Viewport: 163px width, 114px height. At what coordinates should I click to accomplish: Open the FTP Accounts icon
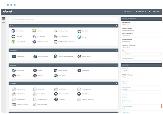coord(34,36)
